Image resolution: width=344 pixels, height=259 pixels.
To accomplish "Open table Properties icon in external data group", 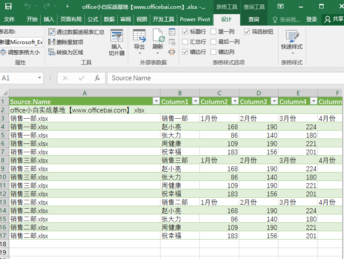I will click(172, 32).
